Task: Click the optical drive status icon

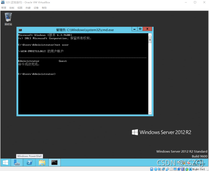Action: pos(156,169)
